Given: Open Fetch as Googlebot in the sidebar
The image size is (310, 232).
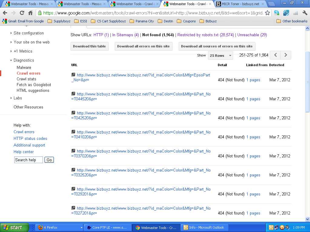Looking at the screenshot, I should (34, 85).
